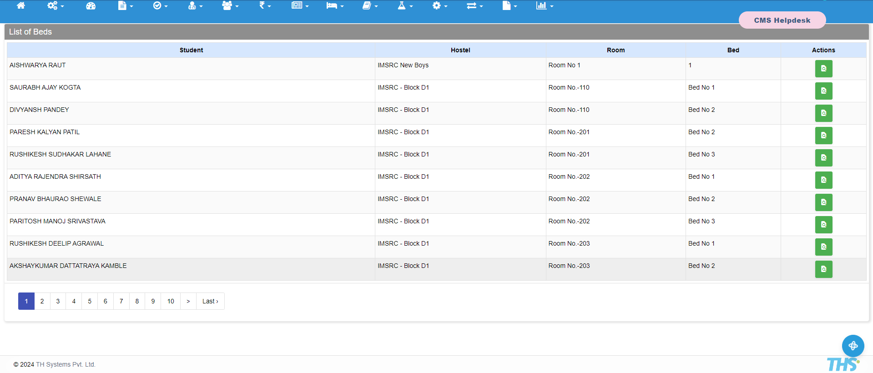Open the users group icon menu
This screenshot has width=873, height=373.
(230, 6)
